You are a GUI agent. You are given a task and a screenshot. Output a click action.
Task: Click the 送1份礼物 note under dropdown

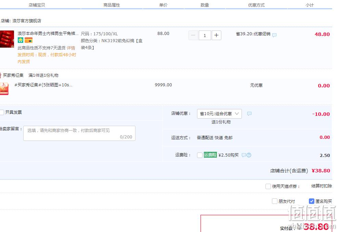[221, 122]
